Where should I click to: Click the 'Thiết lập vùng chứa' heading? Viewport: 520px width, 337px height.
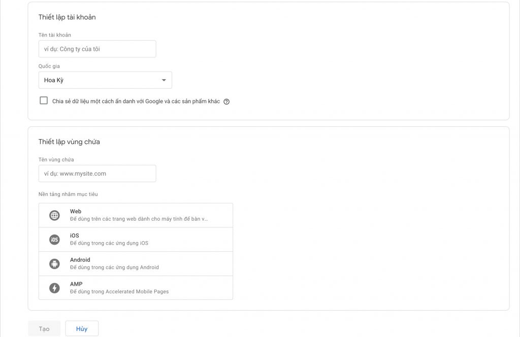pos(69,142)
